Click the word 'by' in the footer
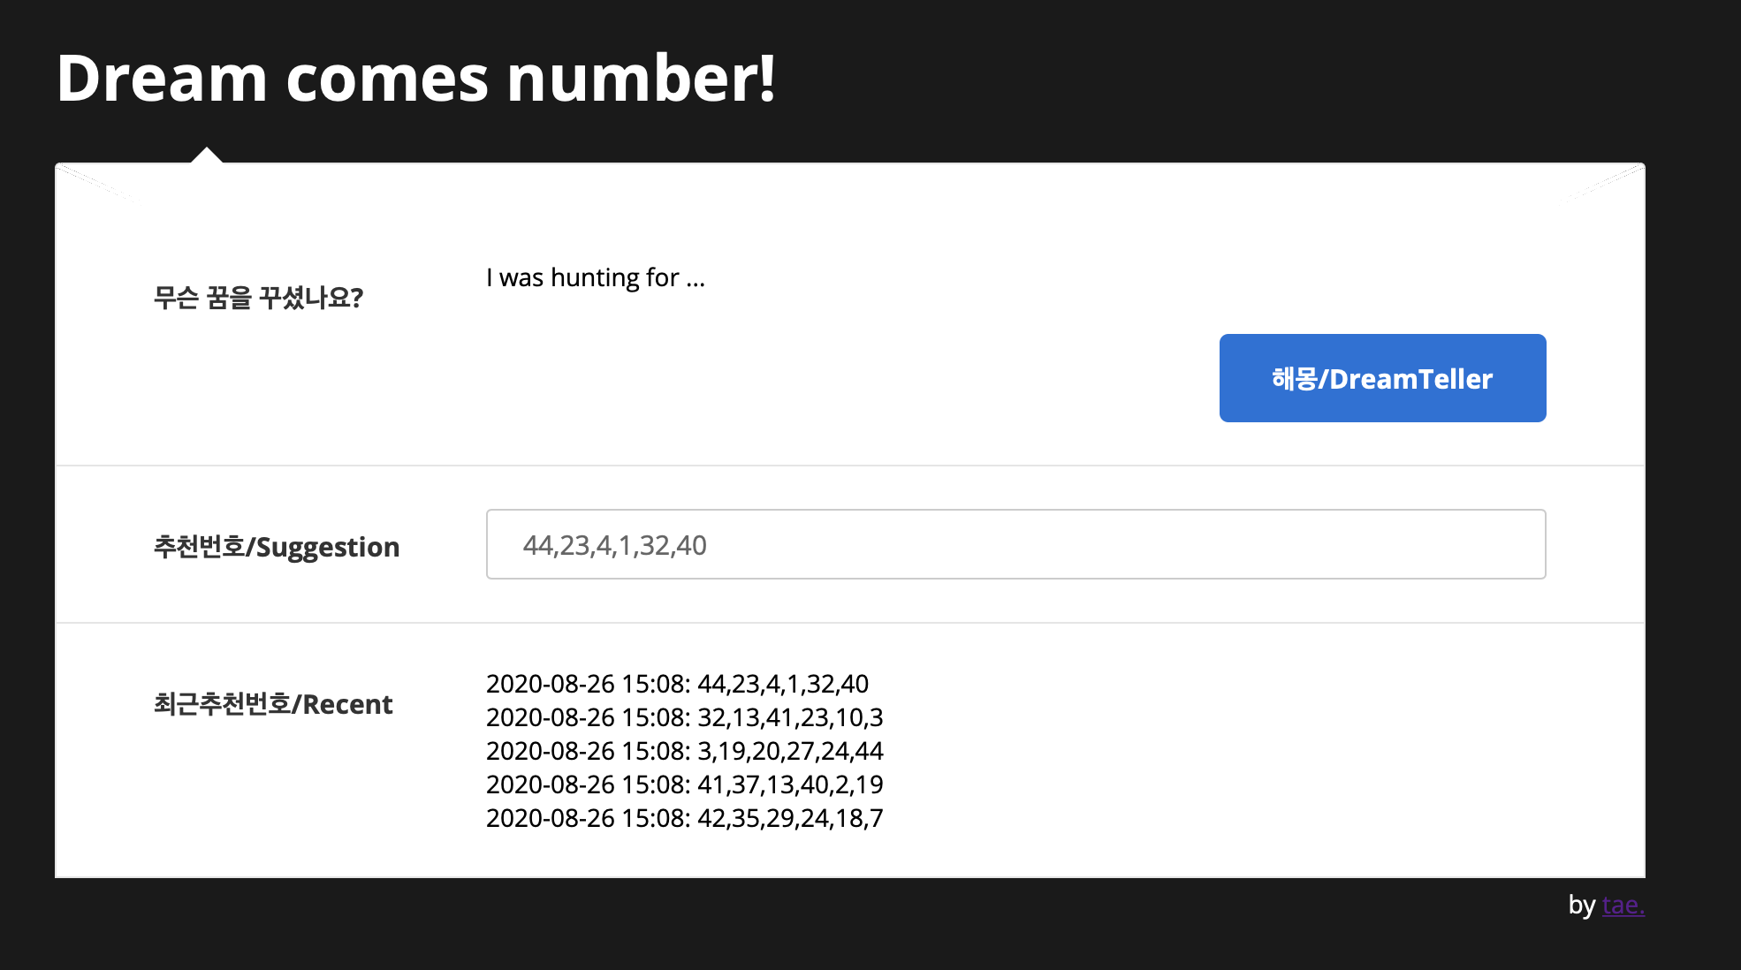Viewport: 1741px width, 970px height. click(x=1581, y=905)
